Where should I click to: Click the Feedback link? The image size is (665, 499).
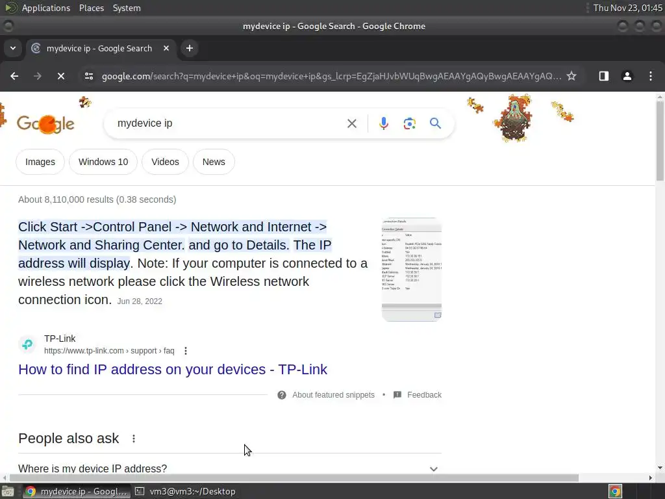coord(424,395)
